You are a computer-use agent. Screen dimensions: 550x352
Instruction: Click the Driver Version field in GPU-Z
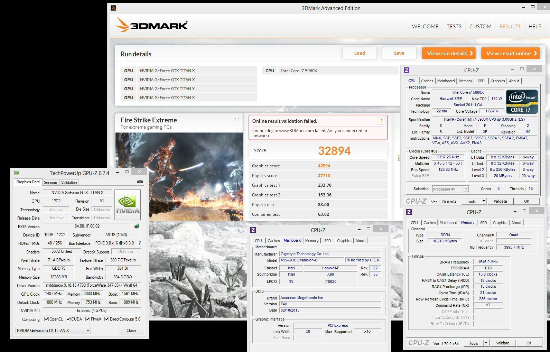92,285
